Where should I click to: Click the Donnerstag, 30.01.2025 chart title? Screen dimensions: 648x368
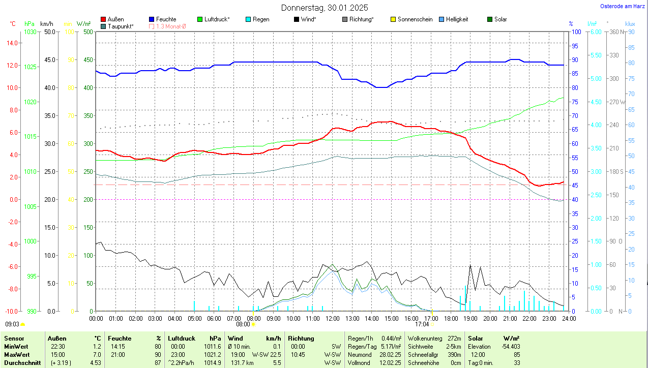[x=325, y=8]
